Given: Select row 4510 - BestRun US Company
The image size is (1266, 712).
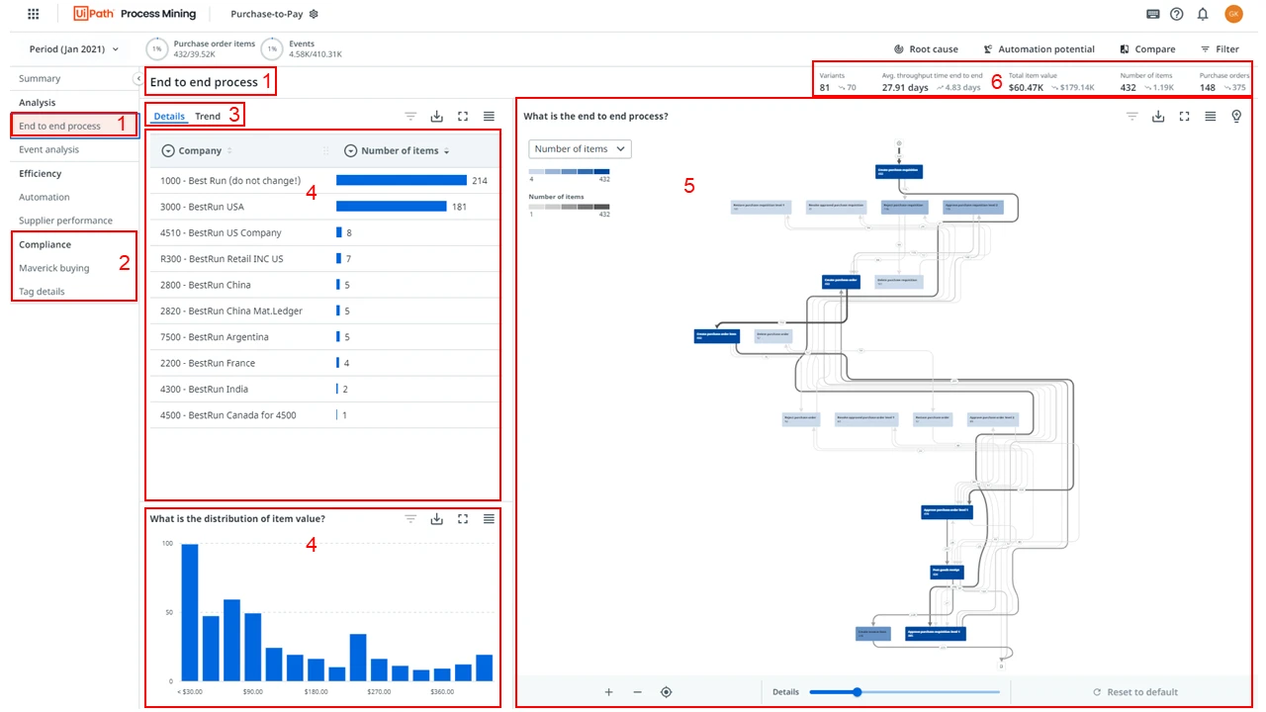Looking at the screenshot, I should (x=323, y=232).
